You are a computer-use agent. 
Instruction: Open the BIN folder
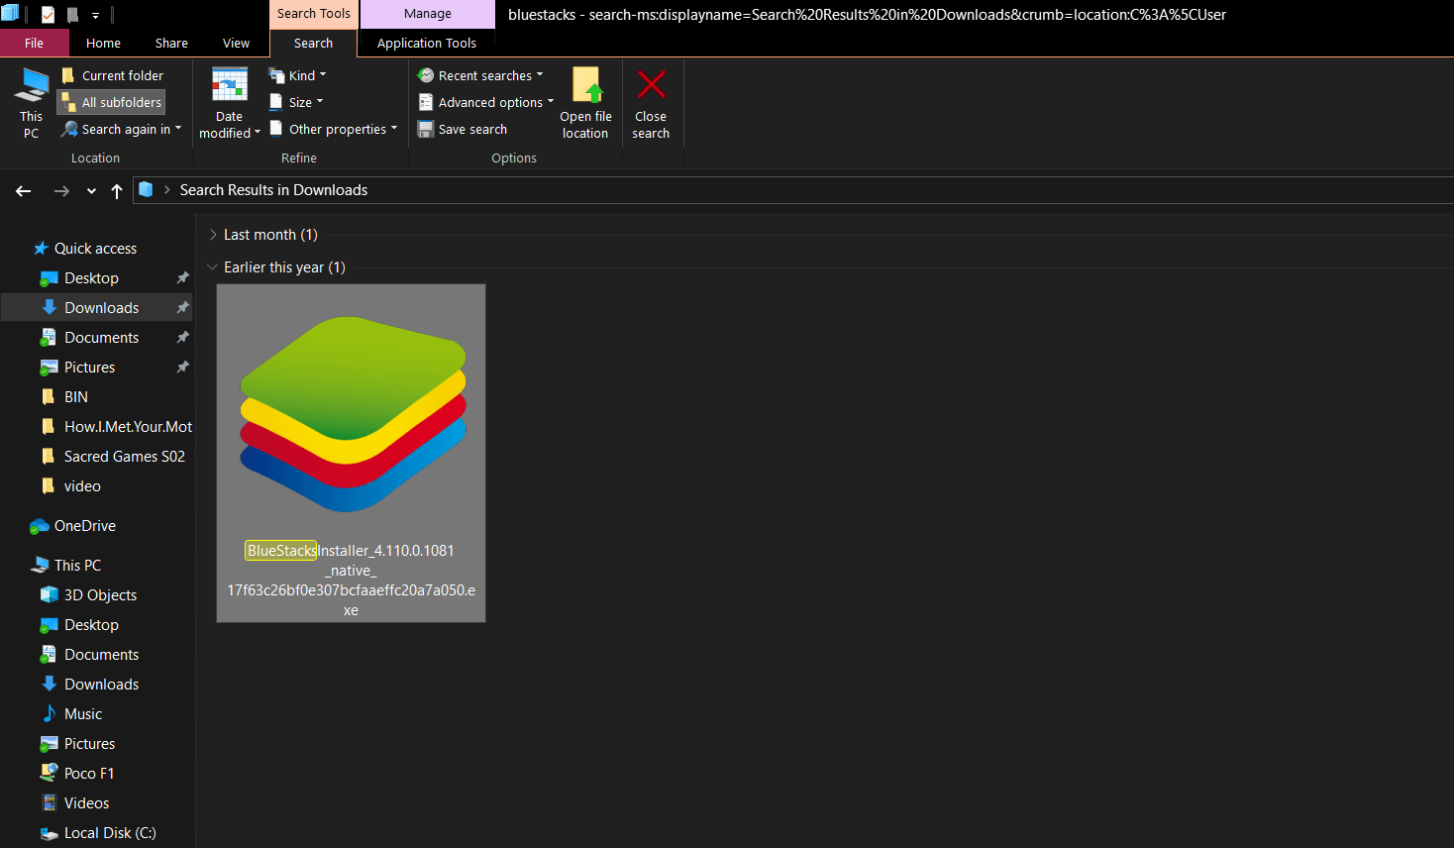point(75,397)
